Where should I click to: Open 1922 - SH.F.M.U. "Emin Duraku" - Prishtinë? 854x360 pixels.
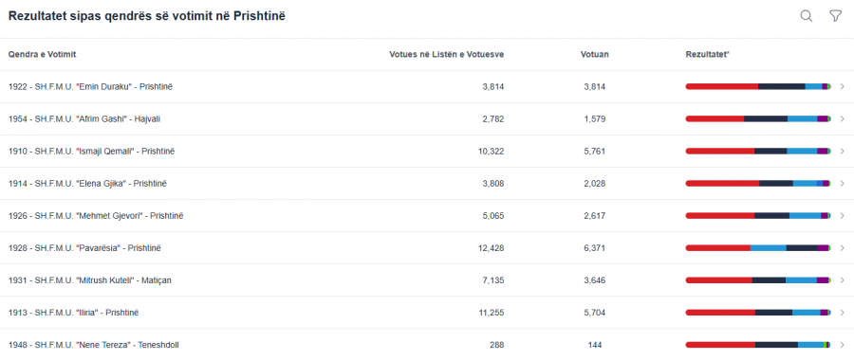click(x=90, y=86)
